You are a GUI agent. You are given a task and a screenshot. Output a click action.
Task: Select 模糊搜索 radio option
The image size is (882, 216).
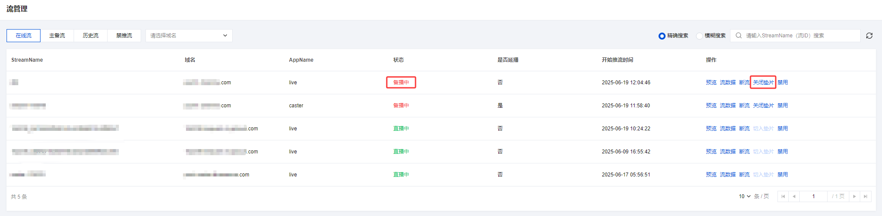(700, 36)
